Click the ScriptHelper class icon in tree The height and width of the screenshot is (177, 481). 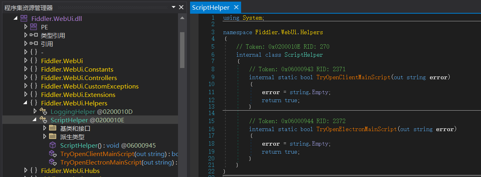pos(43,120)
